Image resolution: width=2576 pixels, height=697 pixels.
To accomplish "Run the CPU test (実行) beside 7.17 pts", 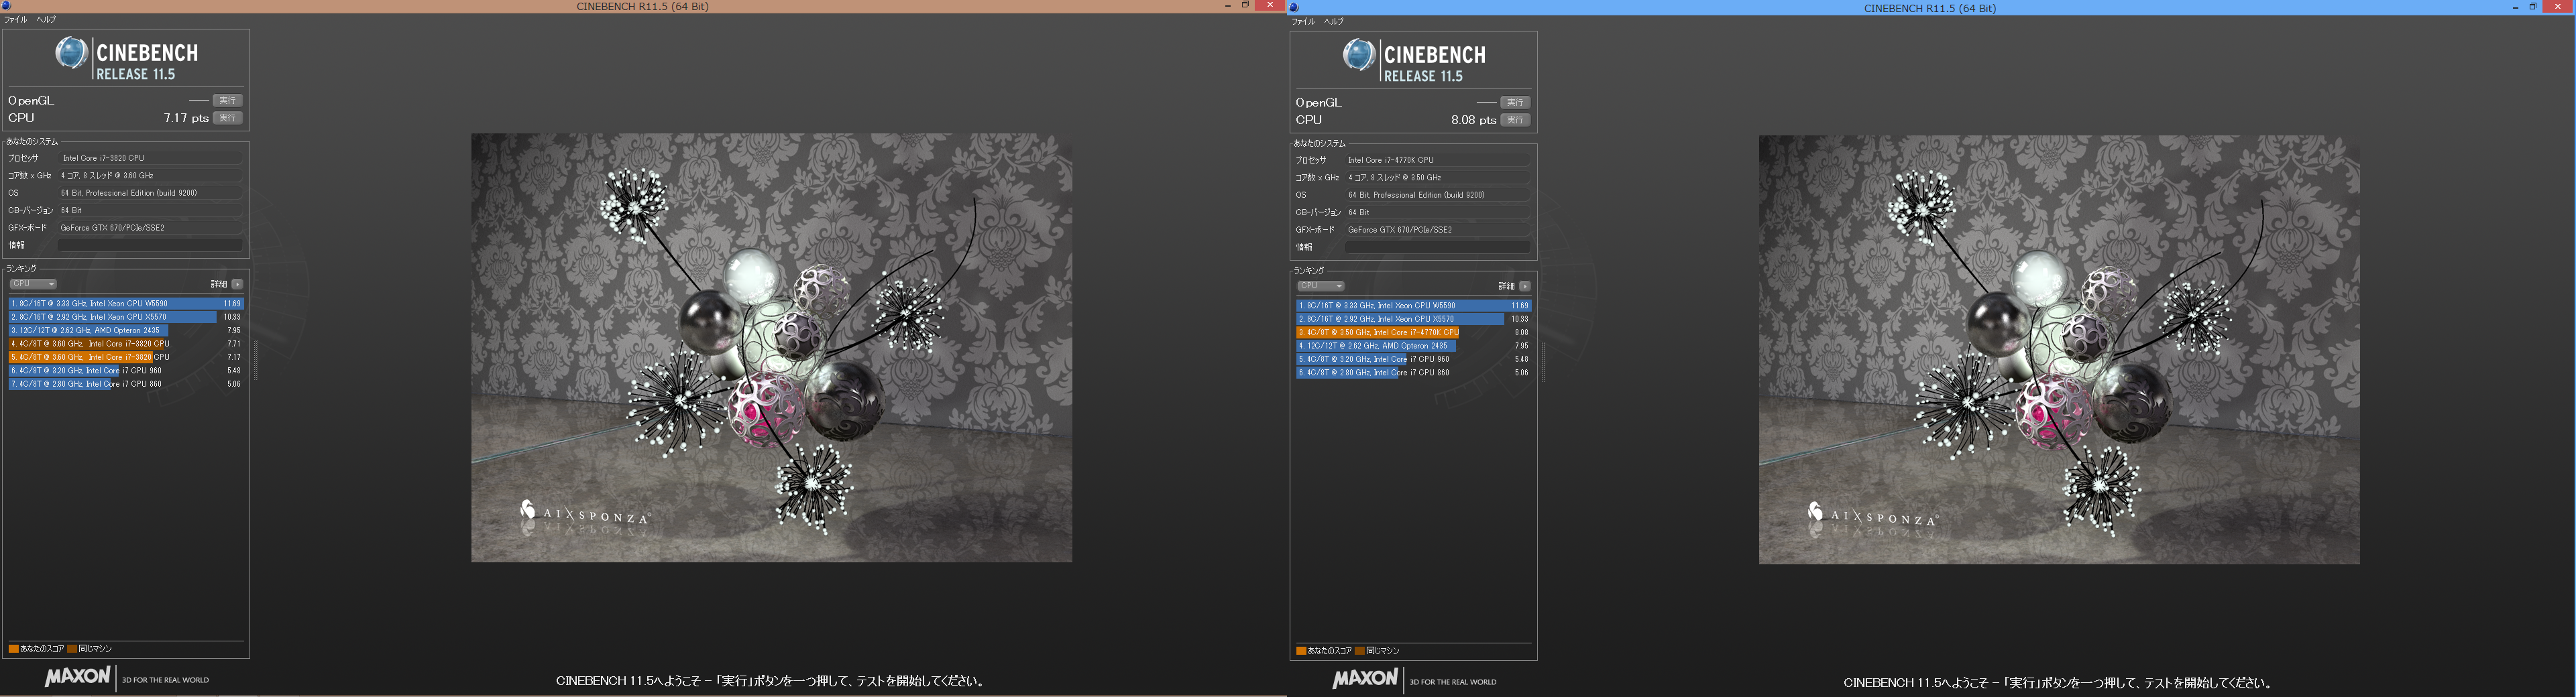I will coord(228,118).
